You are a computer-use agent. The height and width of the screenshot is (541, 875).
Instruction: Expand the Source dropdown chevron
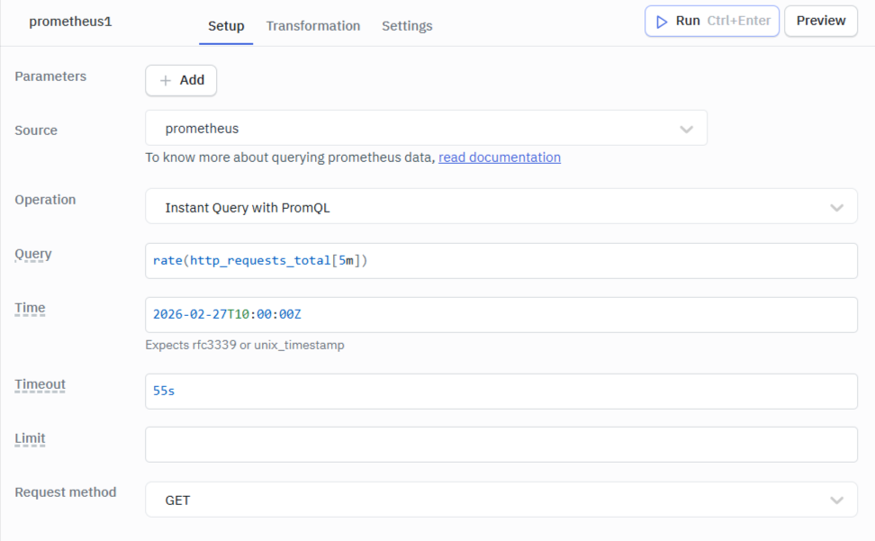click(686, 130)
